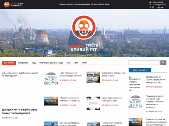Select the Інше tab

pos(69,63)
